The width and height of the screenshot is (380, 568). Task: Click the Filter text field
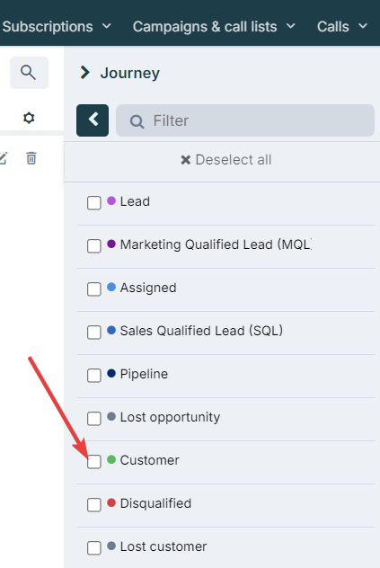tap(245, 120)
